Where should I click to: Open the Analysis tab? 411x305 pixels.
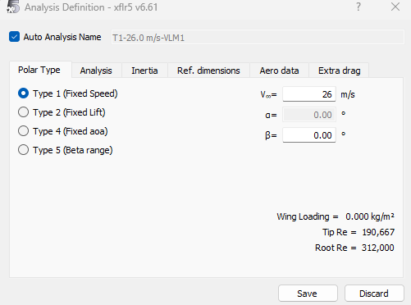[96, 71]
